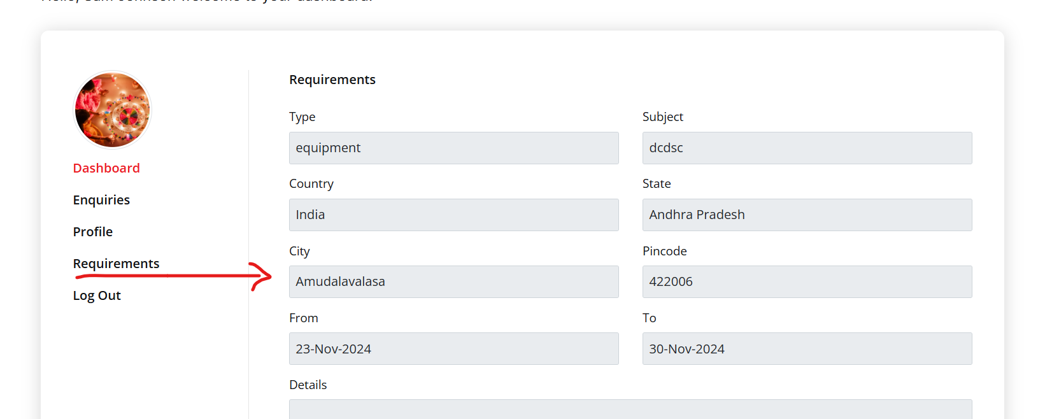Viewport: 1038px width, 419px height.
Task: Click the City field with Amudalavalasa
Action: click(x=453, y=281)
